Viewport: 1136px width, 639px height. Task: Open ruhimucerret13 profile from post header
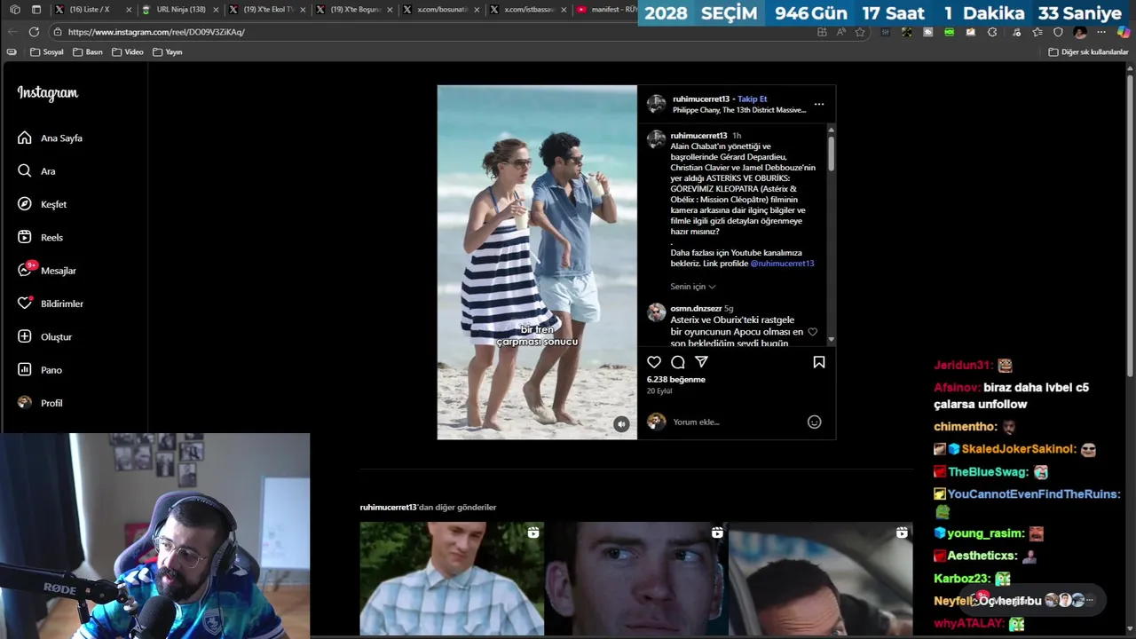(x=701, y=99)
